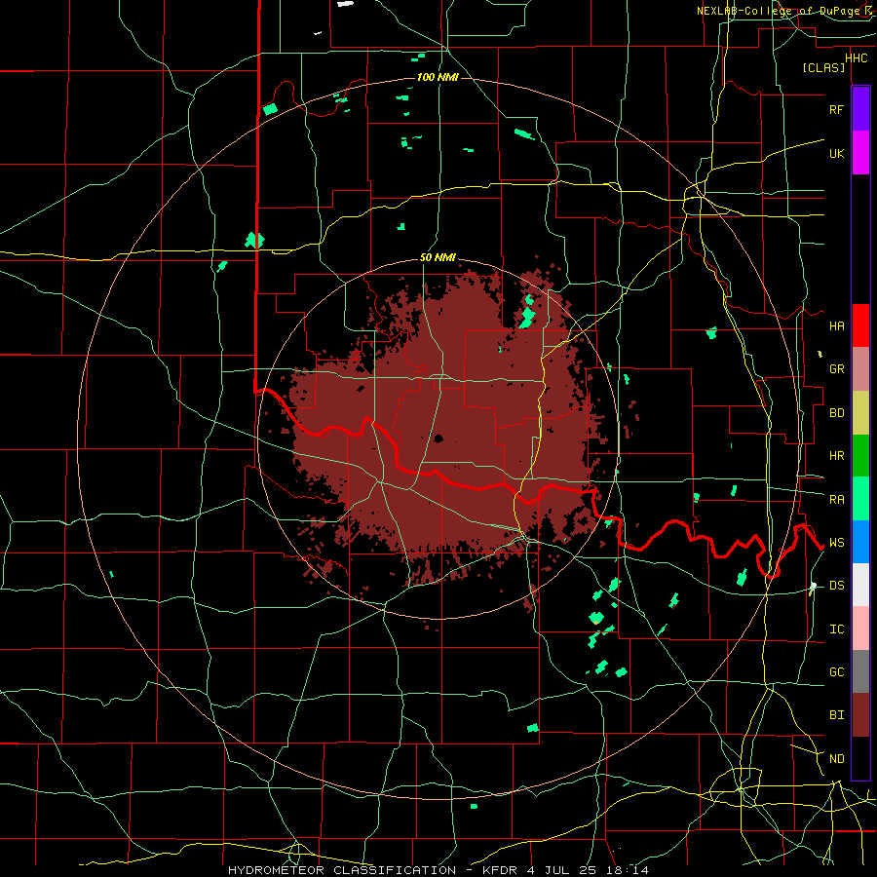This screenshot has height=877, width=877.
Task: Click the UK magenta legend swatch
Action: coord(860,153)
